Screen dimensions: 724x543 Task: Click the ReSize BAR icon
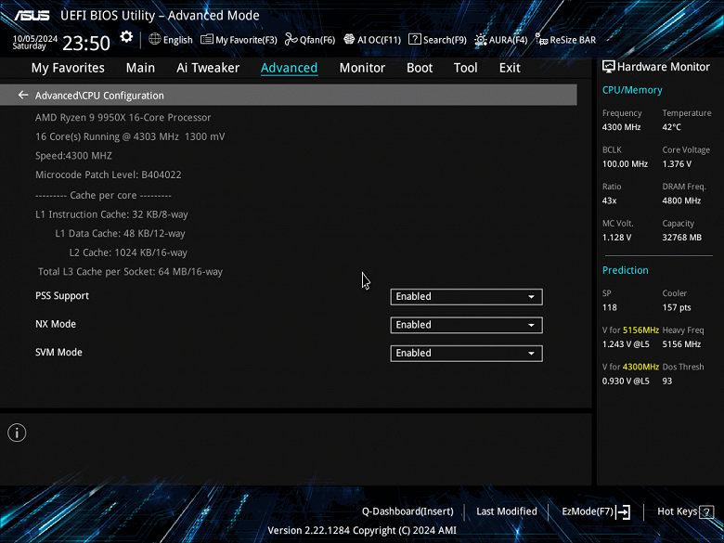541,40
